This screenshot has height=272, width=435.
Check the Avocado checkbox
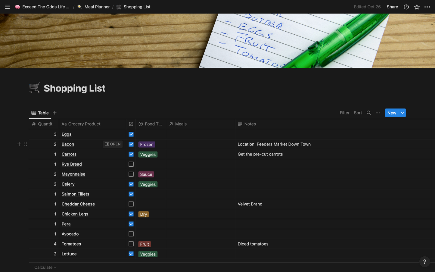131,234
